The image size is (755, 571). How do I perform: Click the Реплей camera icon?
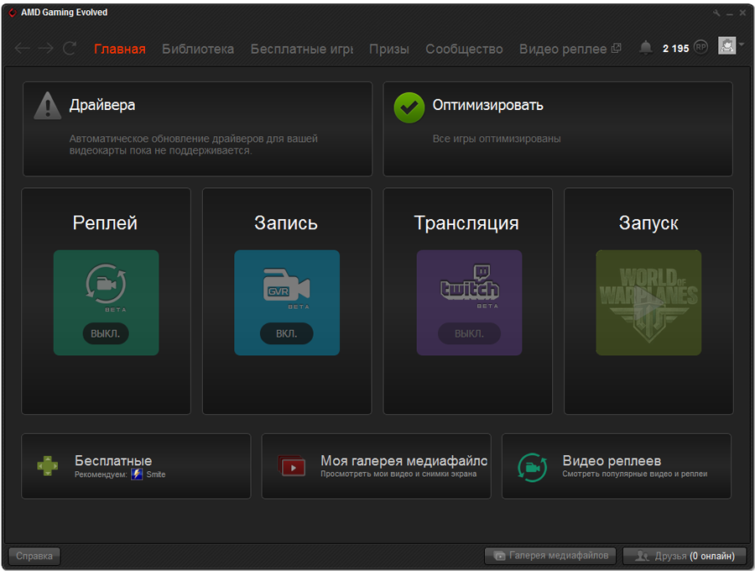point(106,283)
